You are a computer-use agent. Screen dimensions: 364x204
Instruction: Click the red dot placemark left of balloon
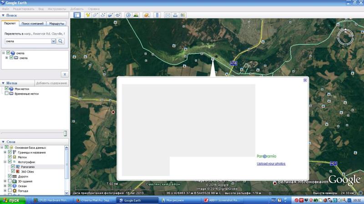point(113,112)
